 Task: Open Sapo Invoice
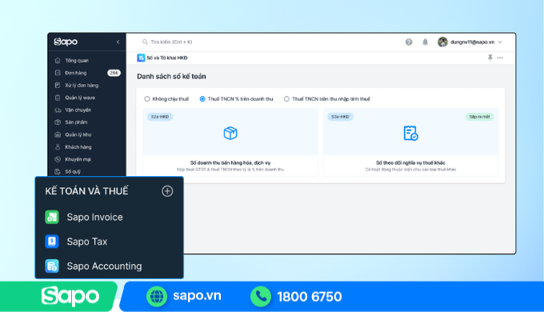(x=94, y=217)
